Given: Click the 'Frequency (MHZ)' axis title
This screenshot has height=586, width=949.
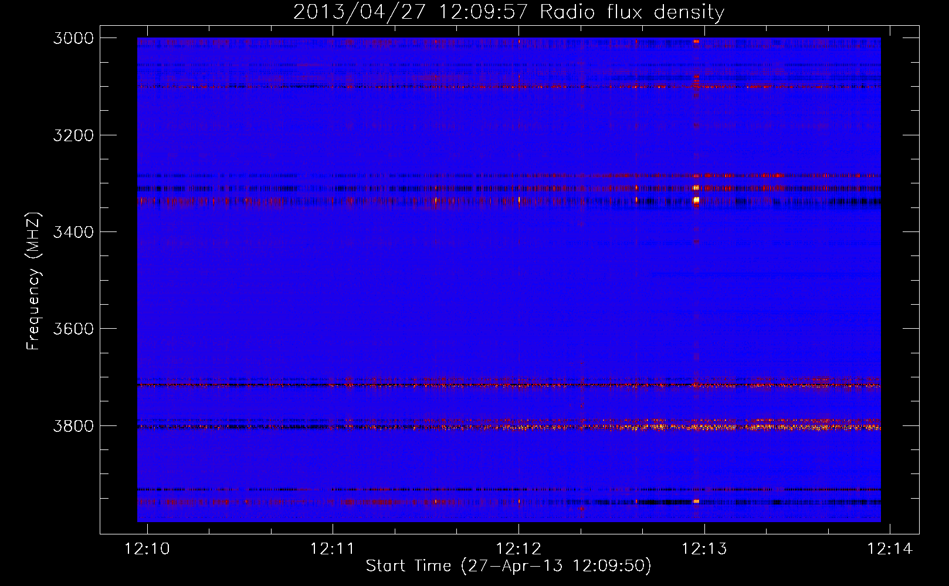Looking at the screenshot, I should click(x=33, y=281).
